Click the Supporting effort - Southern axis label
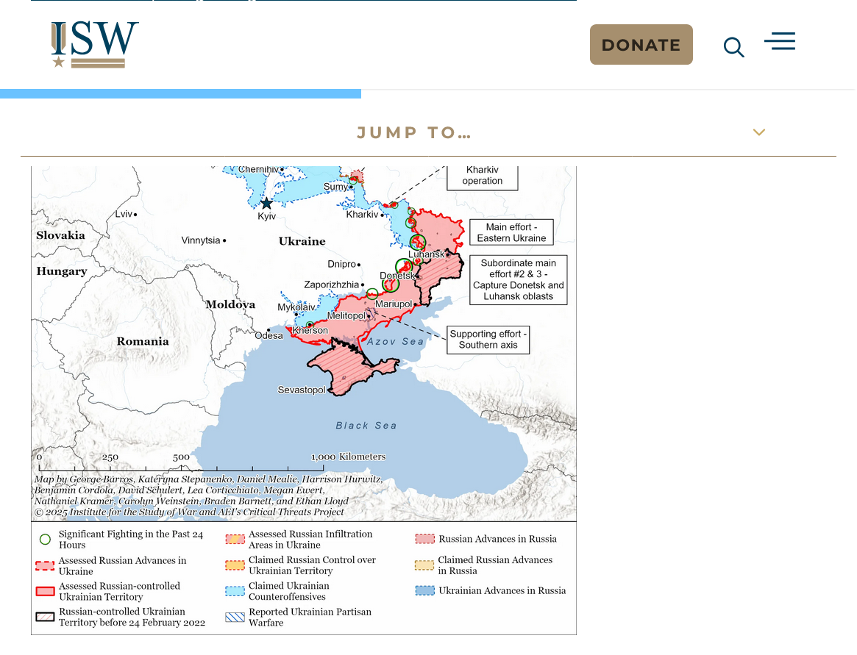The image size is (857, 655). [488, 340]
